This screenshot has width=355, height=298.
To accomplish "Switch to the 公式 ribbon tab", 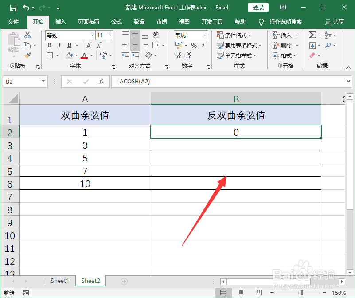I will click(x=116, y=21).
